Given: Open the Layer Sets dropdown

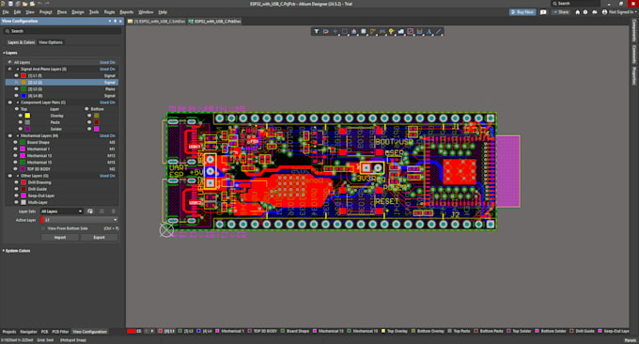Looking at the screenshot, I should pos(61,211).
